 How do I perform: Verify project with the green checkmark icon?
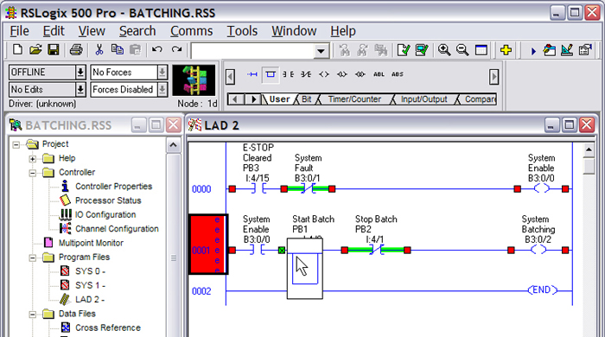click(x=422, y=50)
